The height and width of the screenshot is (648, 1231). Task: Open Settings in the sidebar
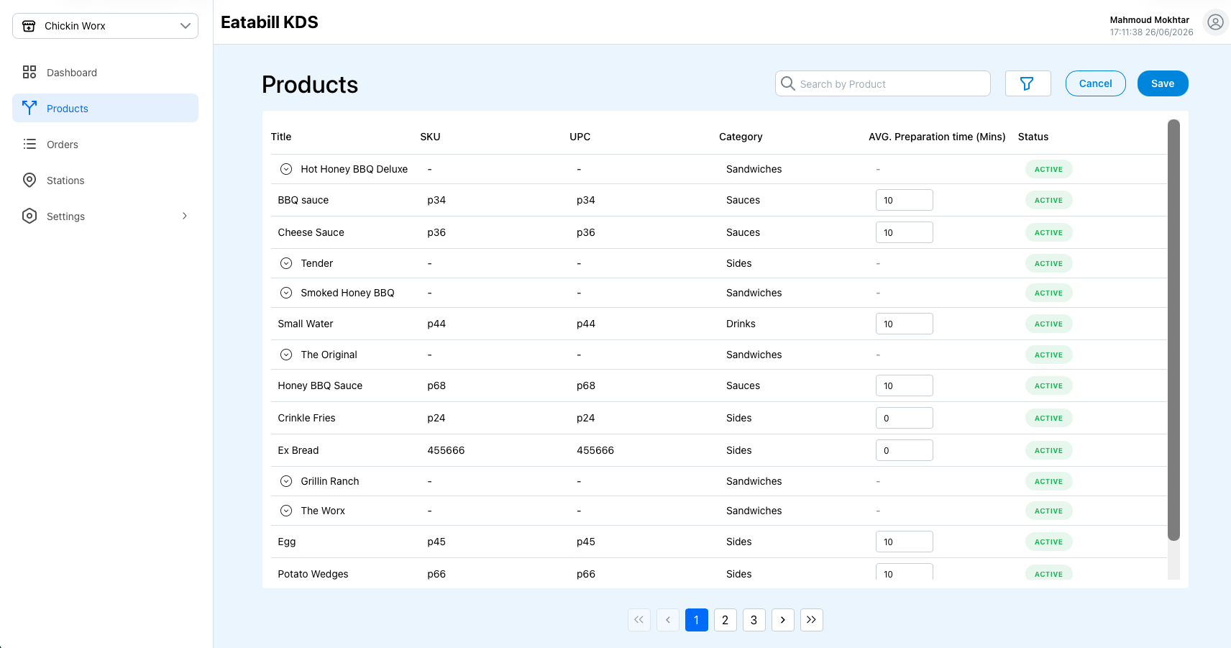[105, 216]
